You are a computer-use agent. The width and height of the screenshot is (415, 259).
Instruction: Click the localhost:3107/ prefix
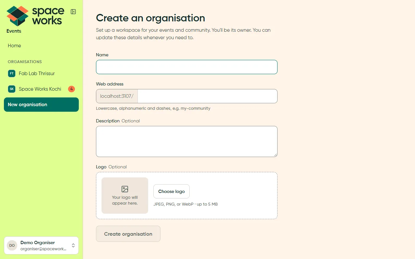click(117, 96)
